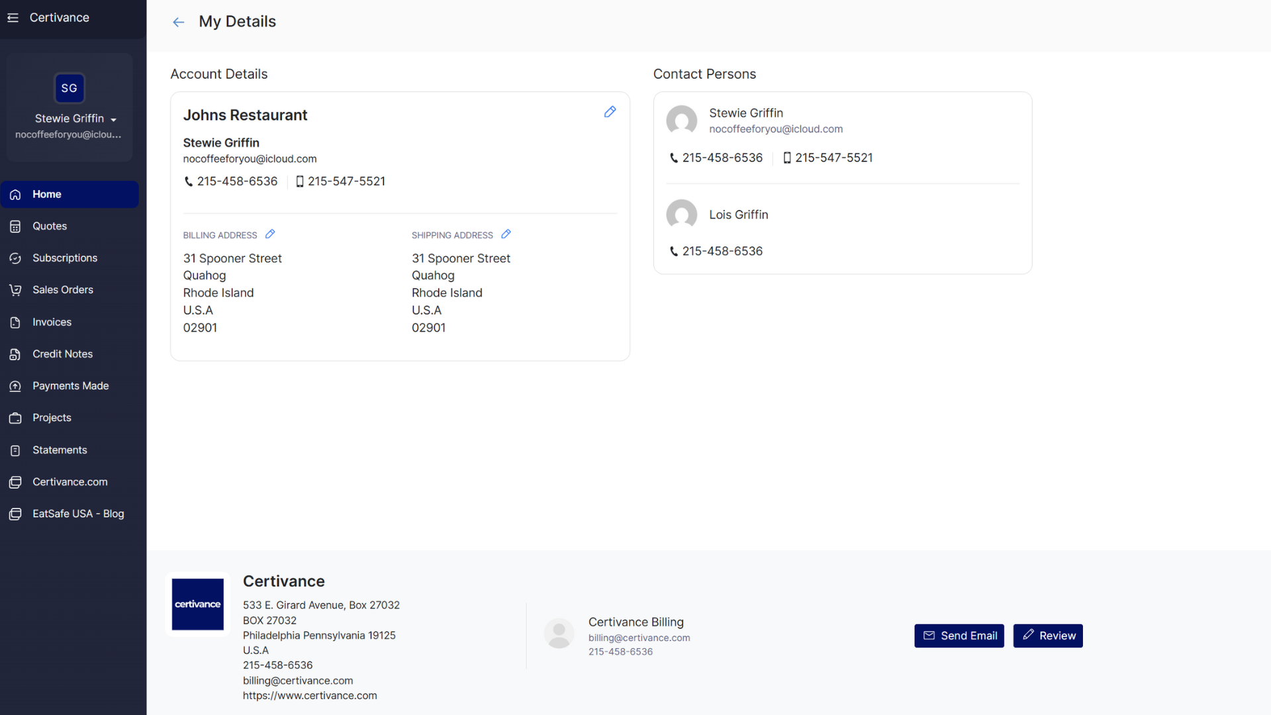Edit the billing address pencil icon
This screenshot has width=1271, height=715.
[270, 234]
